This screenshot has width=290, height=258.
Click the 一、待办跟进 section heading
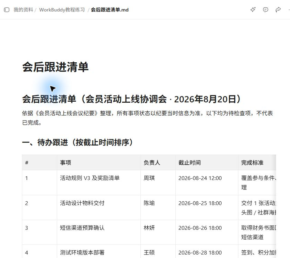click(77, 142)
